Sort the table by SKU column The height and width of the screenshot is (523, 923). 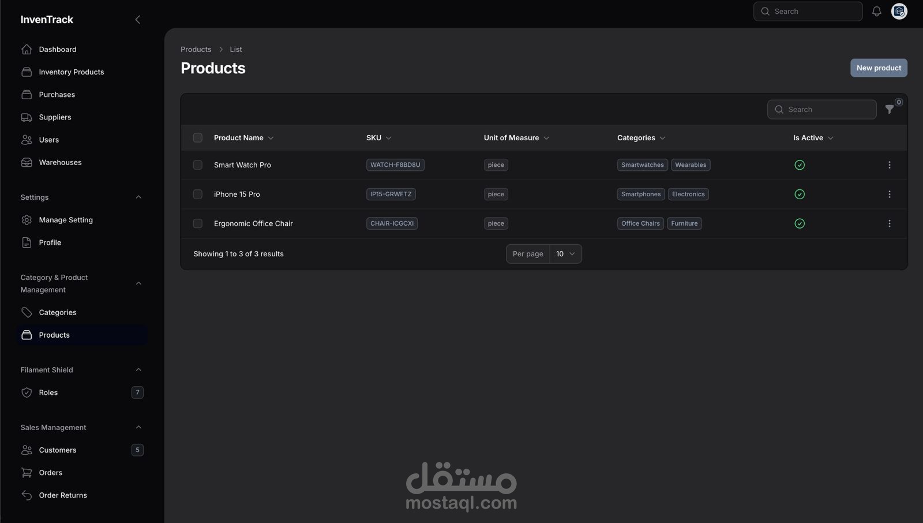[x=378, y=137]
